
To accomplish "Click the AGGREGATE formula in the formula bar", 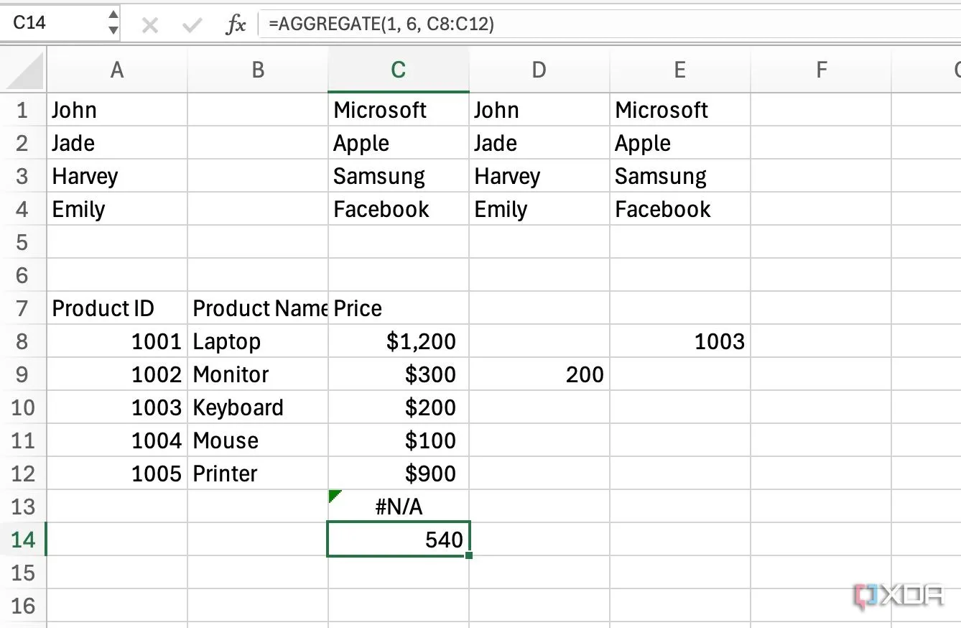I will pyautogui.click(x=381, y=24).
